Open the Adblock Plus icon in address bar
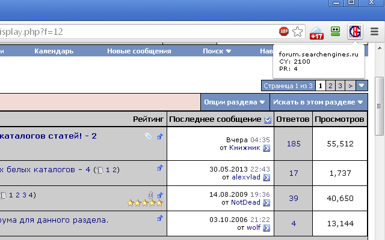 (x=284, y=31)
